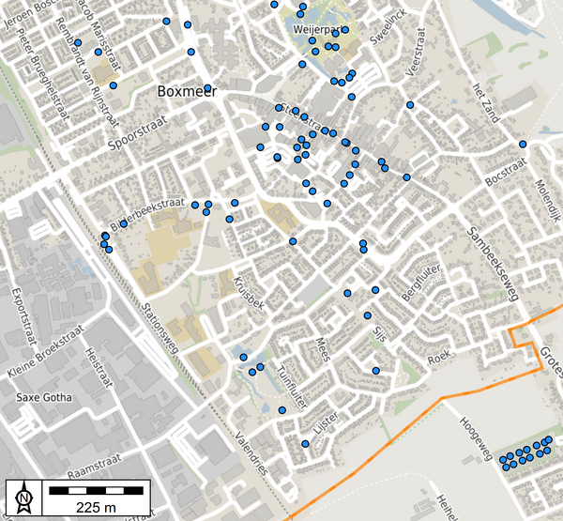The height and width of the screenshot is (521, 563).
Task: Select the blue marker west of Roek label
Action: [376, 371]
